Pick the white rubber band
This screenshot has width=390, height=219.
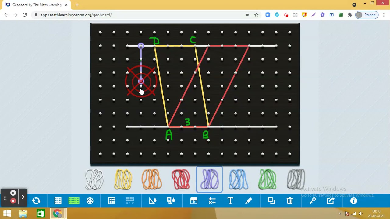(x=94, y=179)
